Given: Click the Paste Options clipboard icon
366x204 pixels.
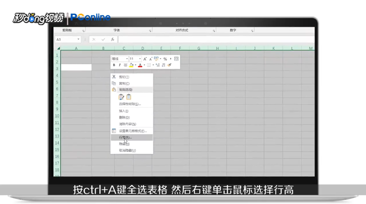Looking at the screenshot, I should pos(114,90).
